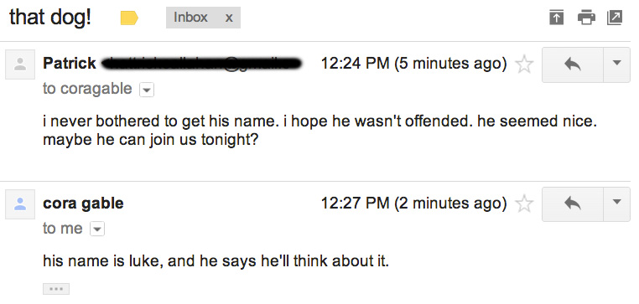The height and width of the screenshot is (304, 639).
Task: Reply to Patrick's message
Action: [573, 64]
